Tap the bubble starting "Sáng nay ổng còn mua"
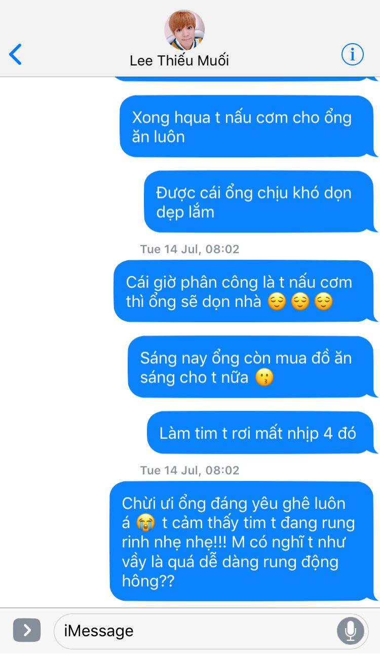Image resolution: width=380 pixels, height=654 pixels. pyautogui.click(x=251, y=367)
